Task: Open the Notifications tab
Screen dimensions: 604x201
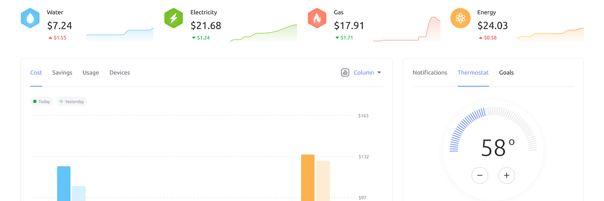Action: pos(430,72)
